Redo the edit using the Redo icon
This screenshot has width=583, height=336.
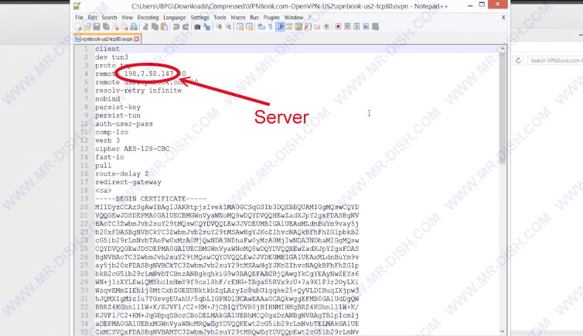(186, 27)
